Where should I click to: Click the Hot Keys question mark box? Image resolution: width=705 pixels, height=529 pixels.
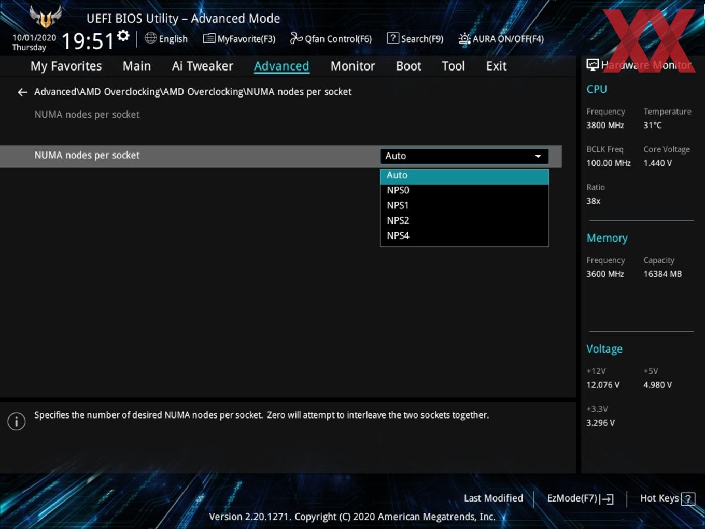point(688,499)
